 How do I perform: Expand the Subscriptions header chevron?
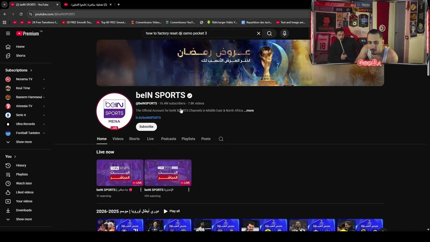(x=31, y=70)
